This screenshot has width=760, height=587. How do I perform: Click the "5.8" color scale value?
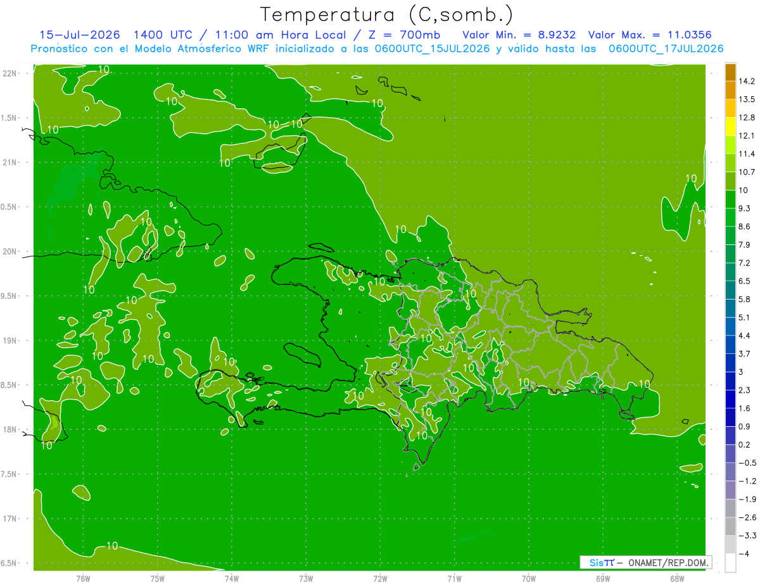(x=744, y=300)
